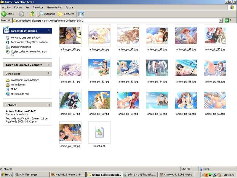Image resolution: width=237 pixels, height=178 pixels.
Task: Select the anime_pic_63.jpg thumbnail
Action: tap(70, 132)
